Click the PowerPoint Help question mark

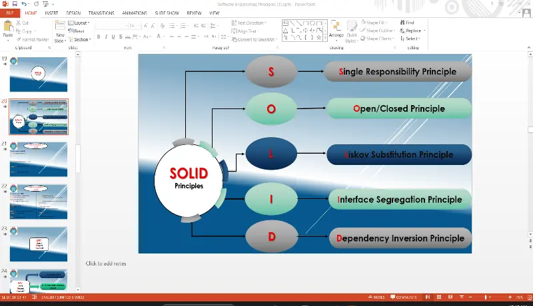tap(492, 4)
